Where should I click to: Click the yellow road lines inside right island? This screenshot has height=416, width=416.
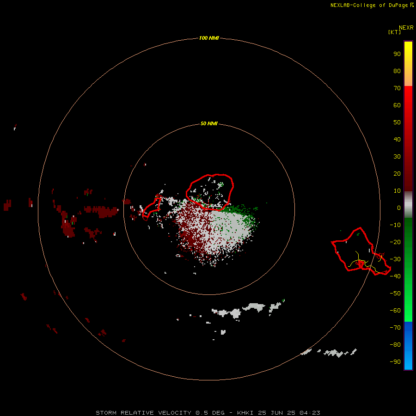click(x=366, y=263)
